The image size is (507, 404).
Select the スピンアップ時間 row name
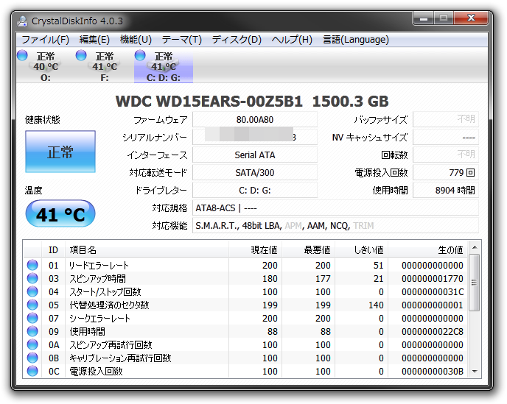[97, 279]
